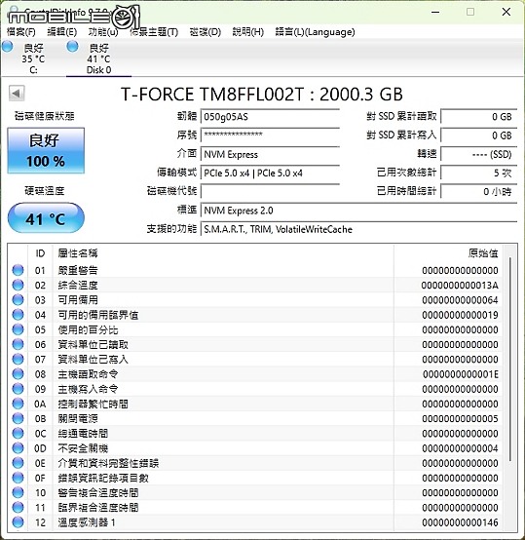Click total host reads value 0 GB
Screen dimensions: 525x540
479,117
